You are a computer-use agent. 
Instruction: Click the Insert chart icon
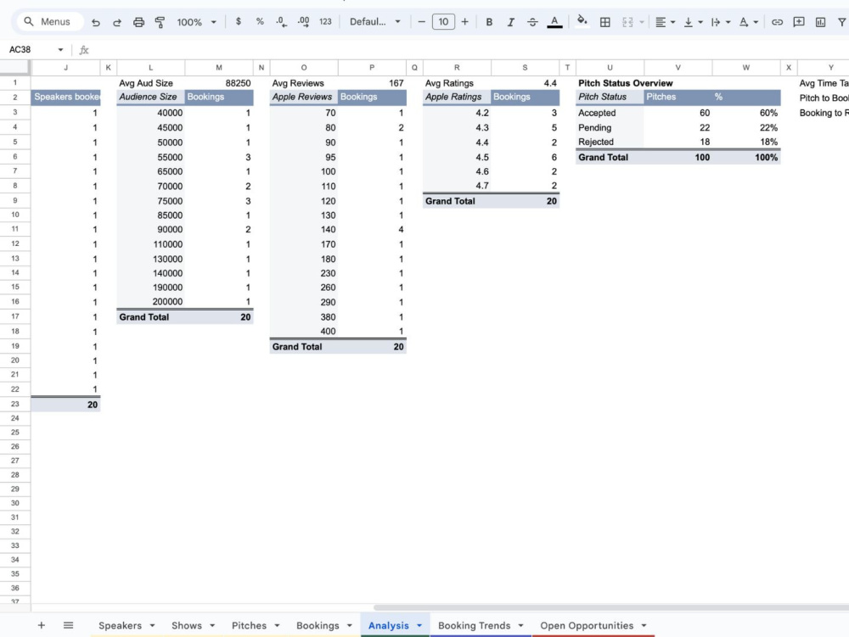point(820,22)
